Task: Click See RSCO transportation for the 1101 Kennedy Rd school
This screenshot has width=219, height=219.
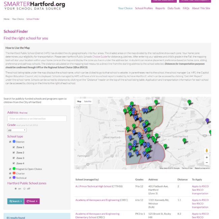Action: pos(200,205)
